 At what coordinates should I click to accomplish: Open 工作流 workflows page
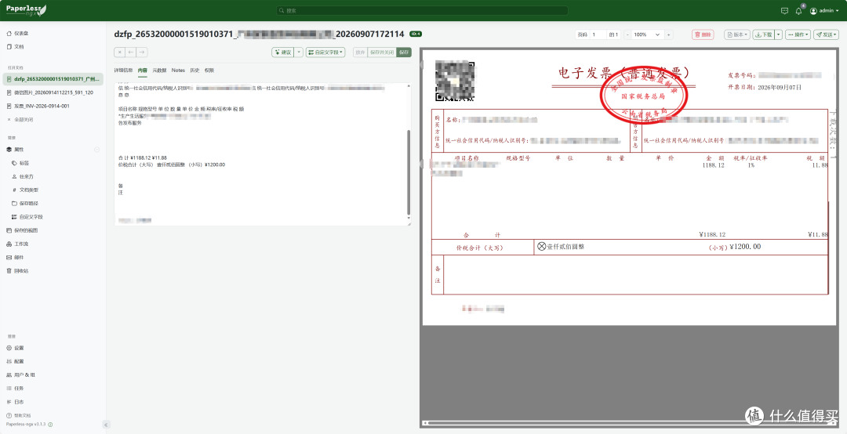pos(19,244)
